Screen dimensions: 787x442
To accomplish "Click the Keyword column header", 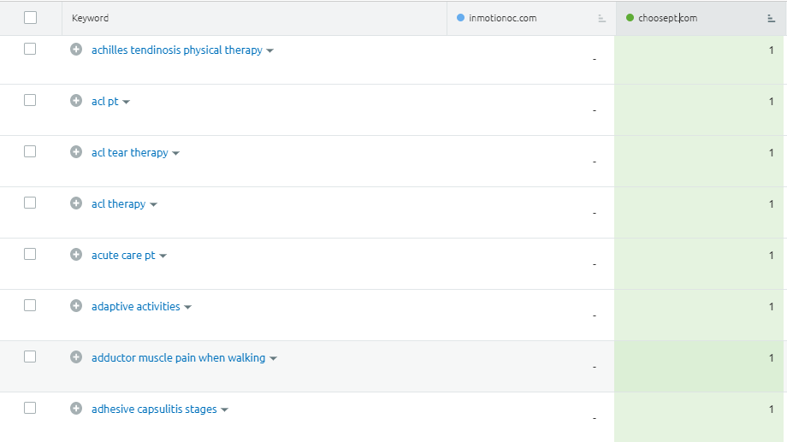I will [90, 18].
